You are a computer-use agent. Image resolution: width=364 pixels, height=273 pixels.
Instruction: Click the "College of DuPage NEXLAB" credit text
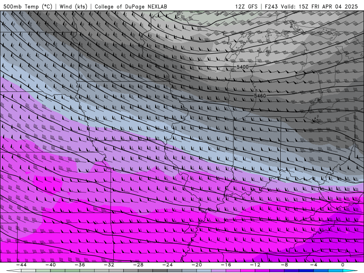(131, 6)
